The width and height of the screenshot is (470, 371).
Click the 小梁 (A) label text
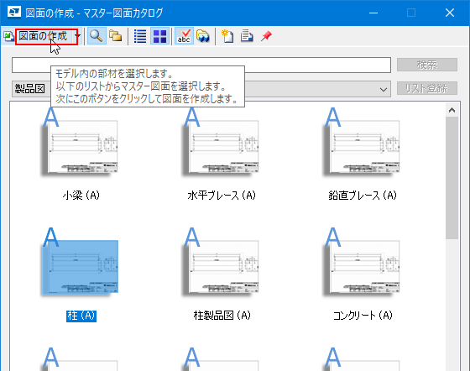[x=81, y=196]
